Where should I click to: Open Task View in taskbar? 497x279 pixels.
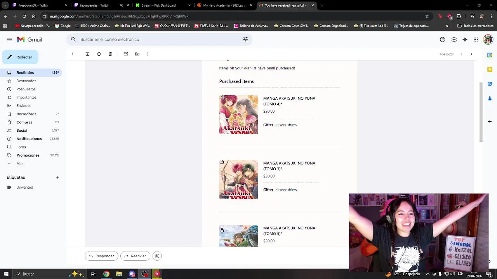tap(93, 274)
